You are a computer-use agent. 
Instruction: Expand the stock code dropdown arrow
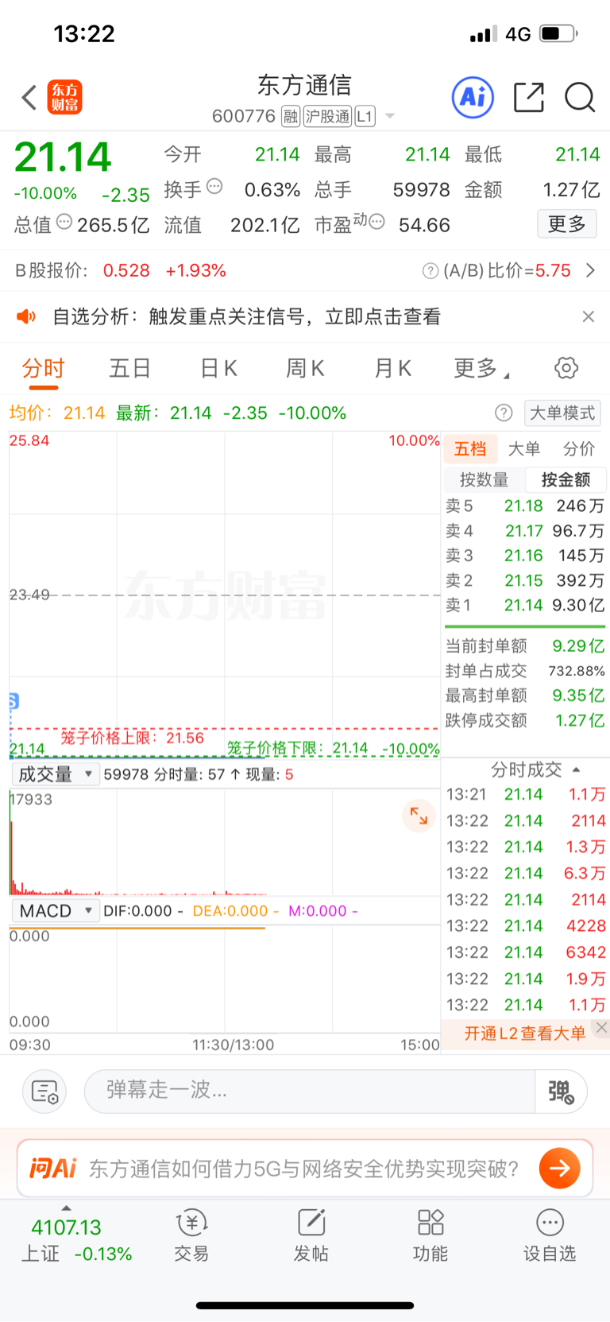[390, 117]
